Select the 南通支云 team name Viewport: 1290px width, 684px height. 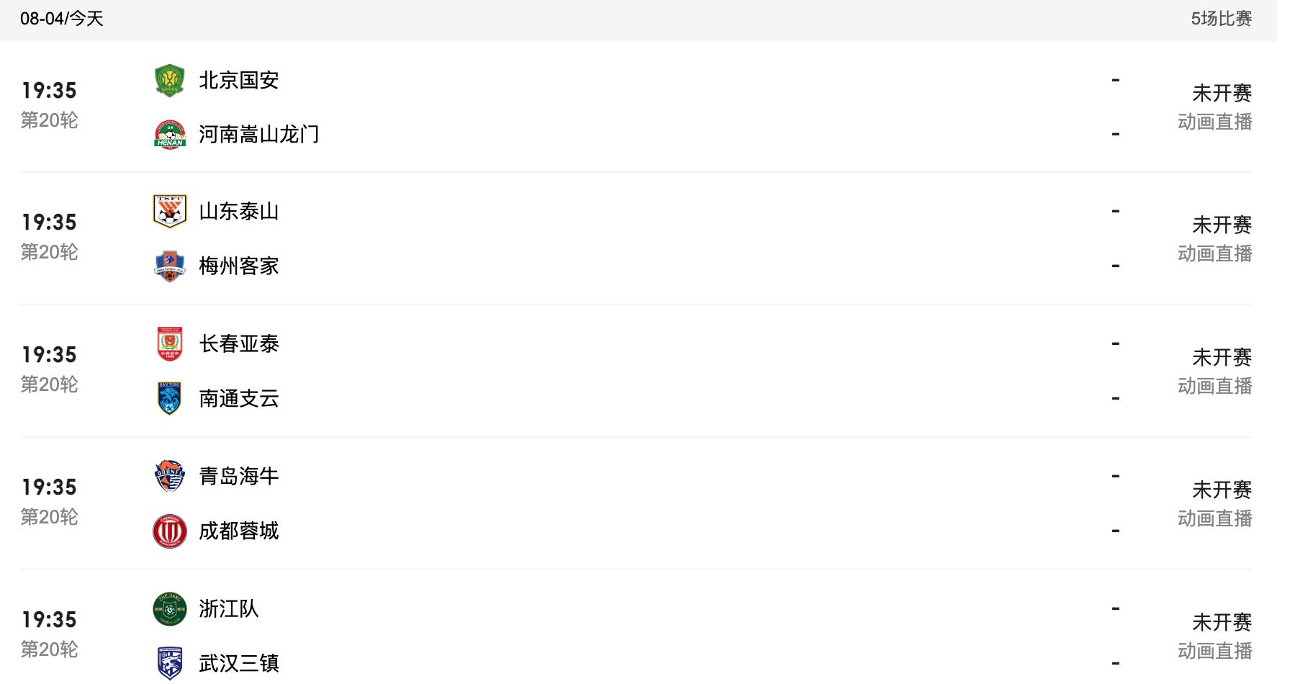tap(238, 399)
